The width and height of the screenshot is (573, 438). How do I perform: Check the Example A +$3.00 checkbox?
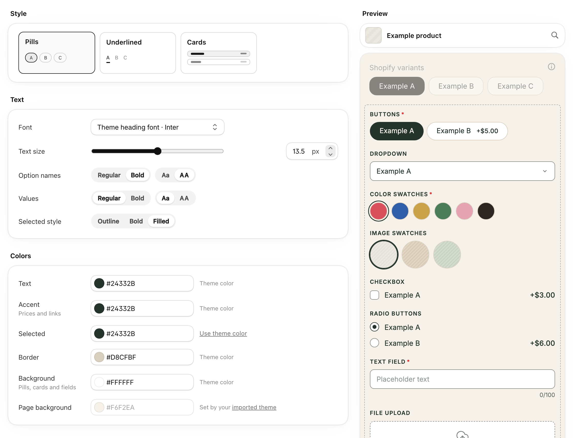pos(374,295)
